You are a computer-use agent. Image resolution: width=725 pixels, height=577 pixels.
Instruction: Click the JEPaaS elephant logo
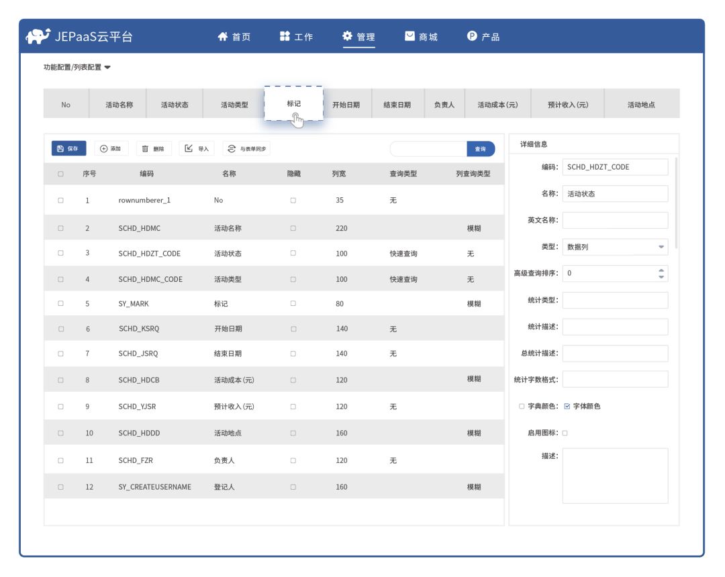tap(37, 36)
